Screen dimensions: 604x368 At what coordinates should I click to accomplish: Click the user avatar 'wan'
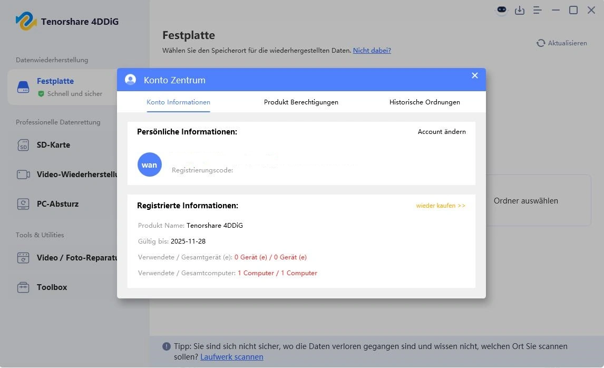coord(149,164)
